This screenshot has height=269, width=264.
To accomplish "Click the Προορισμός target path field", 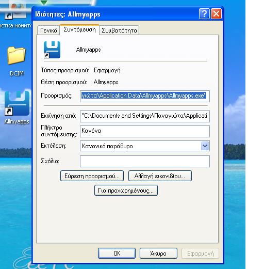I will pos(145,96).
